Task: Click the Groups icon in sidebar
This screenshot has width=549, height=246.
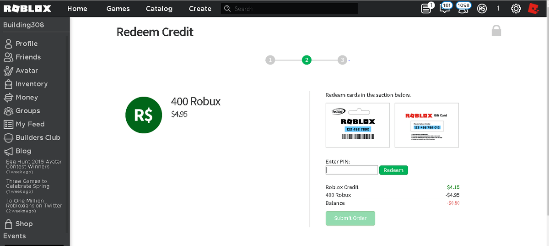Action: (8, 110)
